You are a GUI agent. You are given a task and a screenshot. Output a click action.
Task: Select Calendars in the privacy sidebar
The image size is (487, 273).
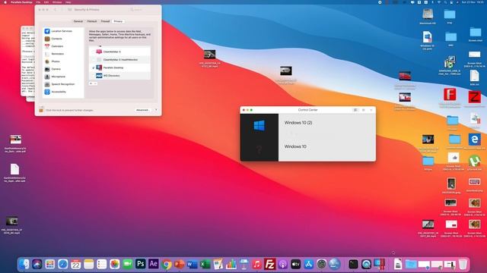point(62,46)
